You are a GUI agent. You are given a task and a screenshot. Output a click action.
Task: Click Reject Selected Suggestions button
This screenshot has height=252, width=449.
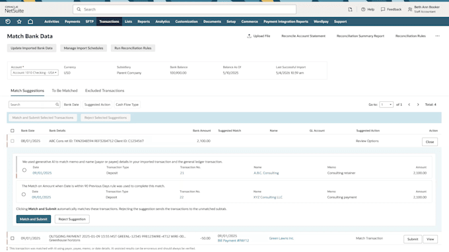pyautogui.click(x=106, y=118)
